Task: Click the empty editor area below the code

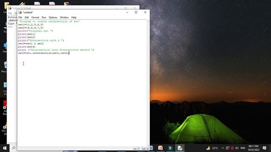Action: tap(82, 100)
